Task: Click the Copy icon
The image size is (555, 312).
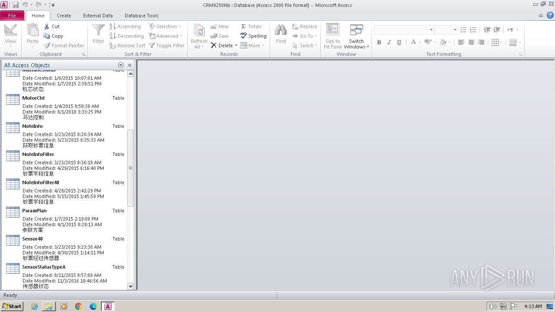Action: point(47,36)
